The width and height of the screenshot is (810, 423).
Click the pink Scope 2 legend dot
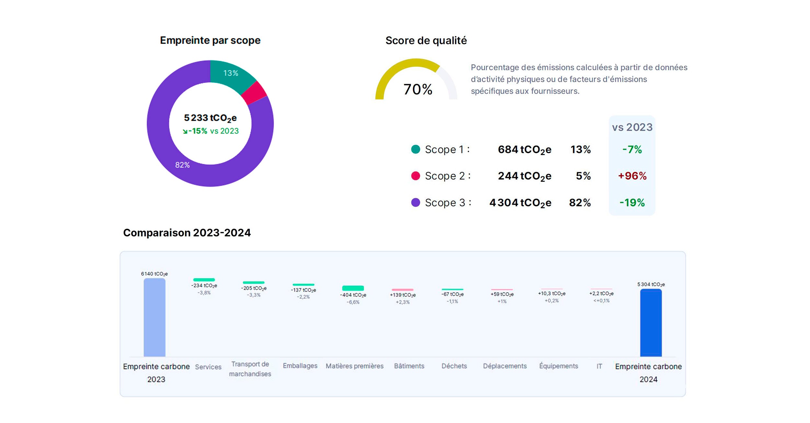click(x=415, y=176)
